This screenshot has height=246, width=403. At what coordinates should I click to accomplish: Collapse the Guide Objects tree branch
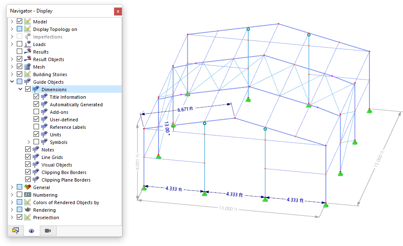click(12, 82)
